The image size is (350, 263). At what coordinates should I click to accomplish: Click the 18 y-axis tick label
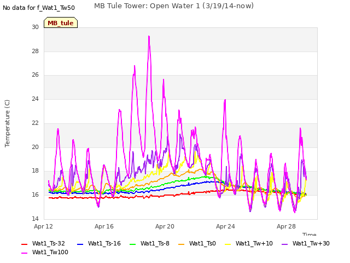(x=35, y=170)
